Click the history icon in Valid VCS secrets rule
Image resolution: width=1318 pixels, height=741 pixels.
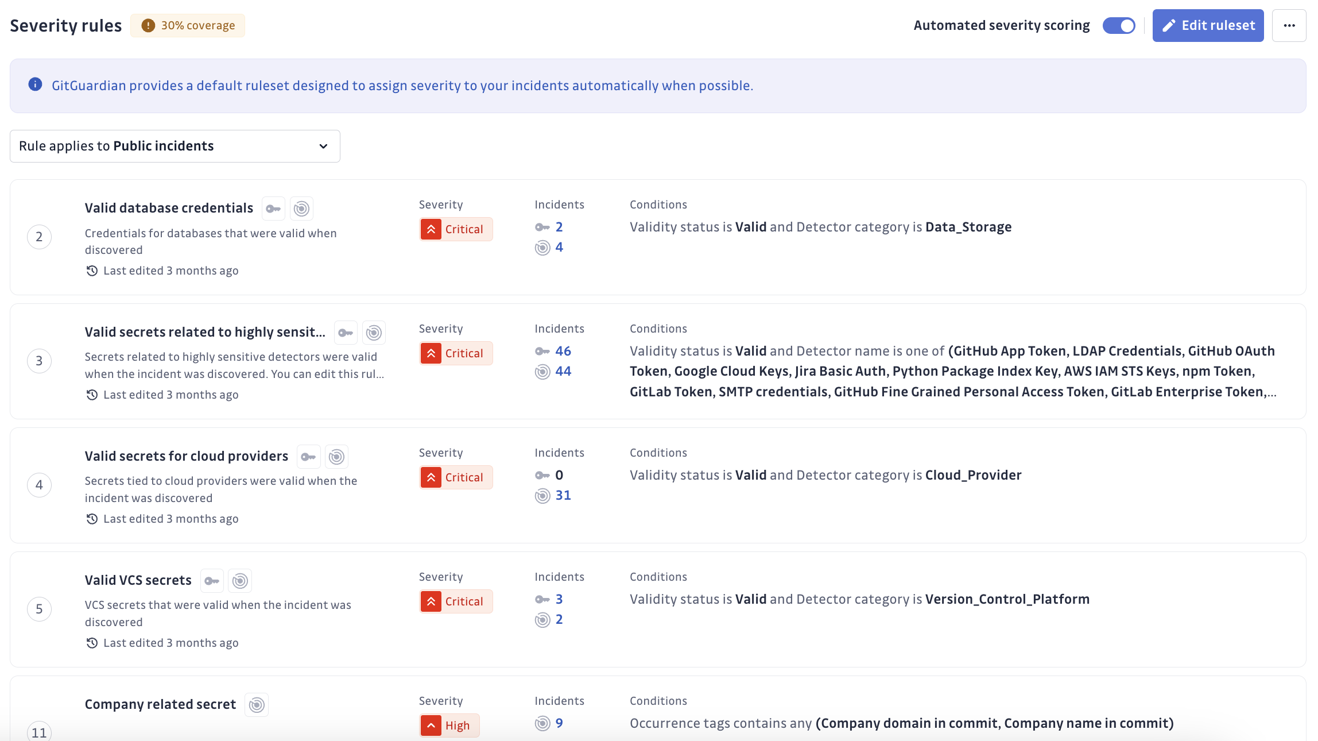click(92, 643)
